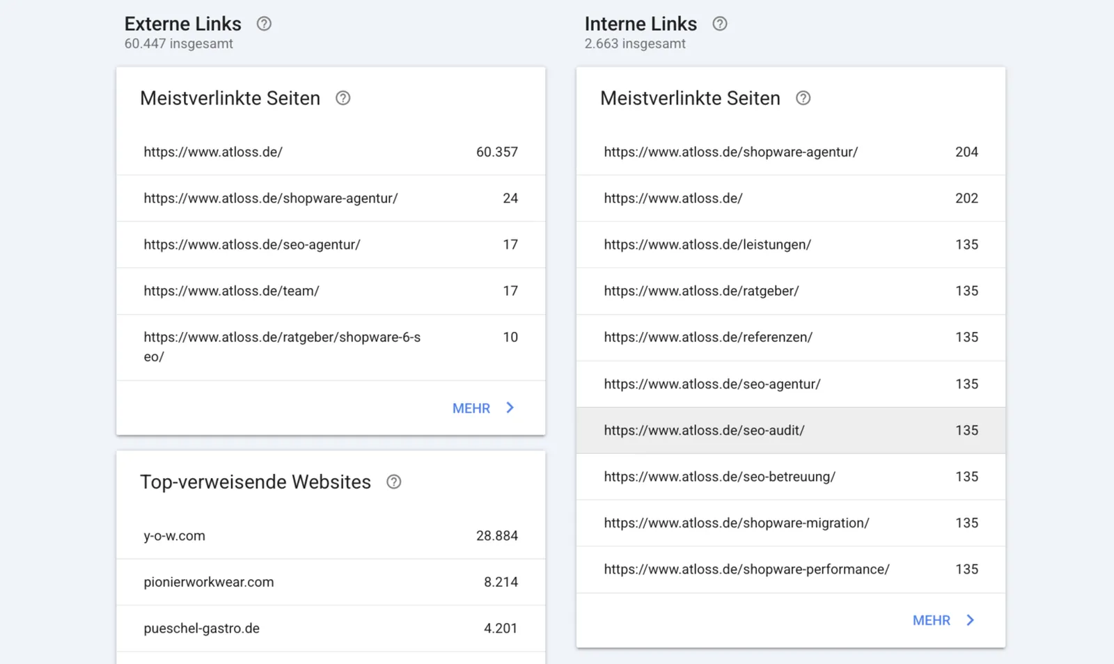Click the Externe Links heading
Viewport: 1114px width, 664px height.
pos(183,24)
